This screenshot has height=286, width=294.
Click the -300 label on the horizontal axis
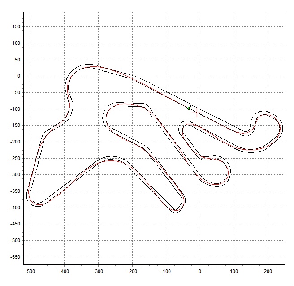[x=98, y=271]
